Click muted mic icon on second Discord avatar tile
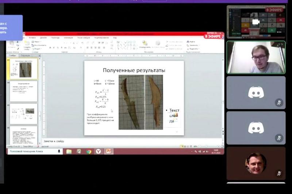292x194 pixels. click(279, 138)
